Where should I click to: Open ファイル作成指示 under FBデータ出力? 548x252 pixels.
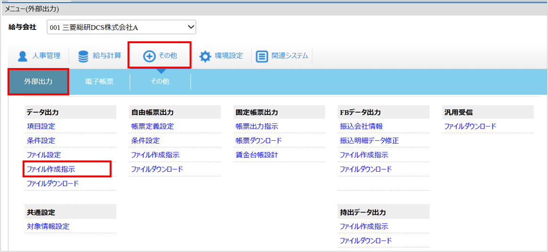coord(364,155)
